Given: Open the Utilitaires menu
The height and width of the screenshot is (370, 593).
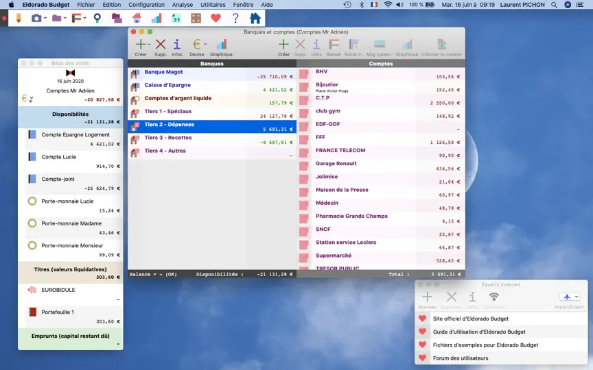Looking at the screenshot, I should point(213,5).
